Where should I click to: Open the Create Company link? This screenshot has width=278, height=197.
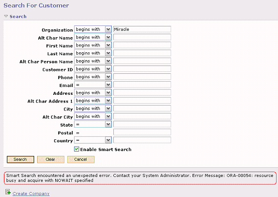[31, 194]
